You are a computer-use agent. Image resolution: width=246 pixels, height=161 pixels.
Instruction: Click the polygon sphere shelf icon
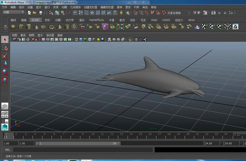click(x=13, y=27)
